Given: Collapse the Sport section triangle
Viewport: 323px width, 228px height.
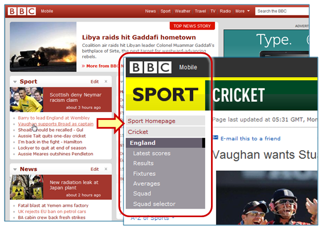Looking at the screenshot, I should coord(15,82).
